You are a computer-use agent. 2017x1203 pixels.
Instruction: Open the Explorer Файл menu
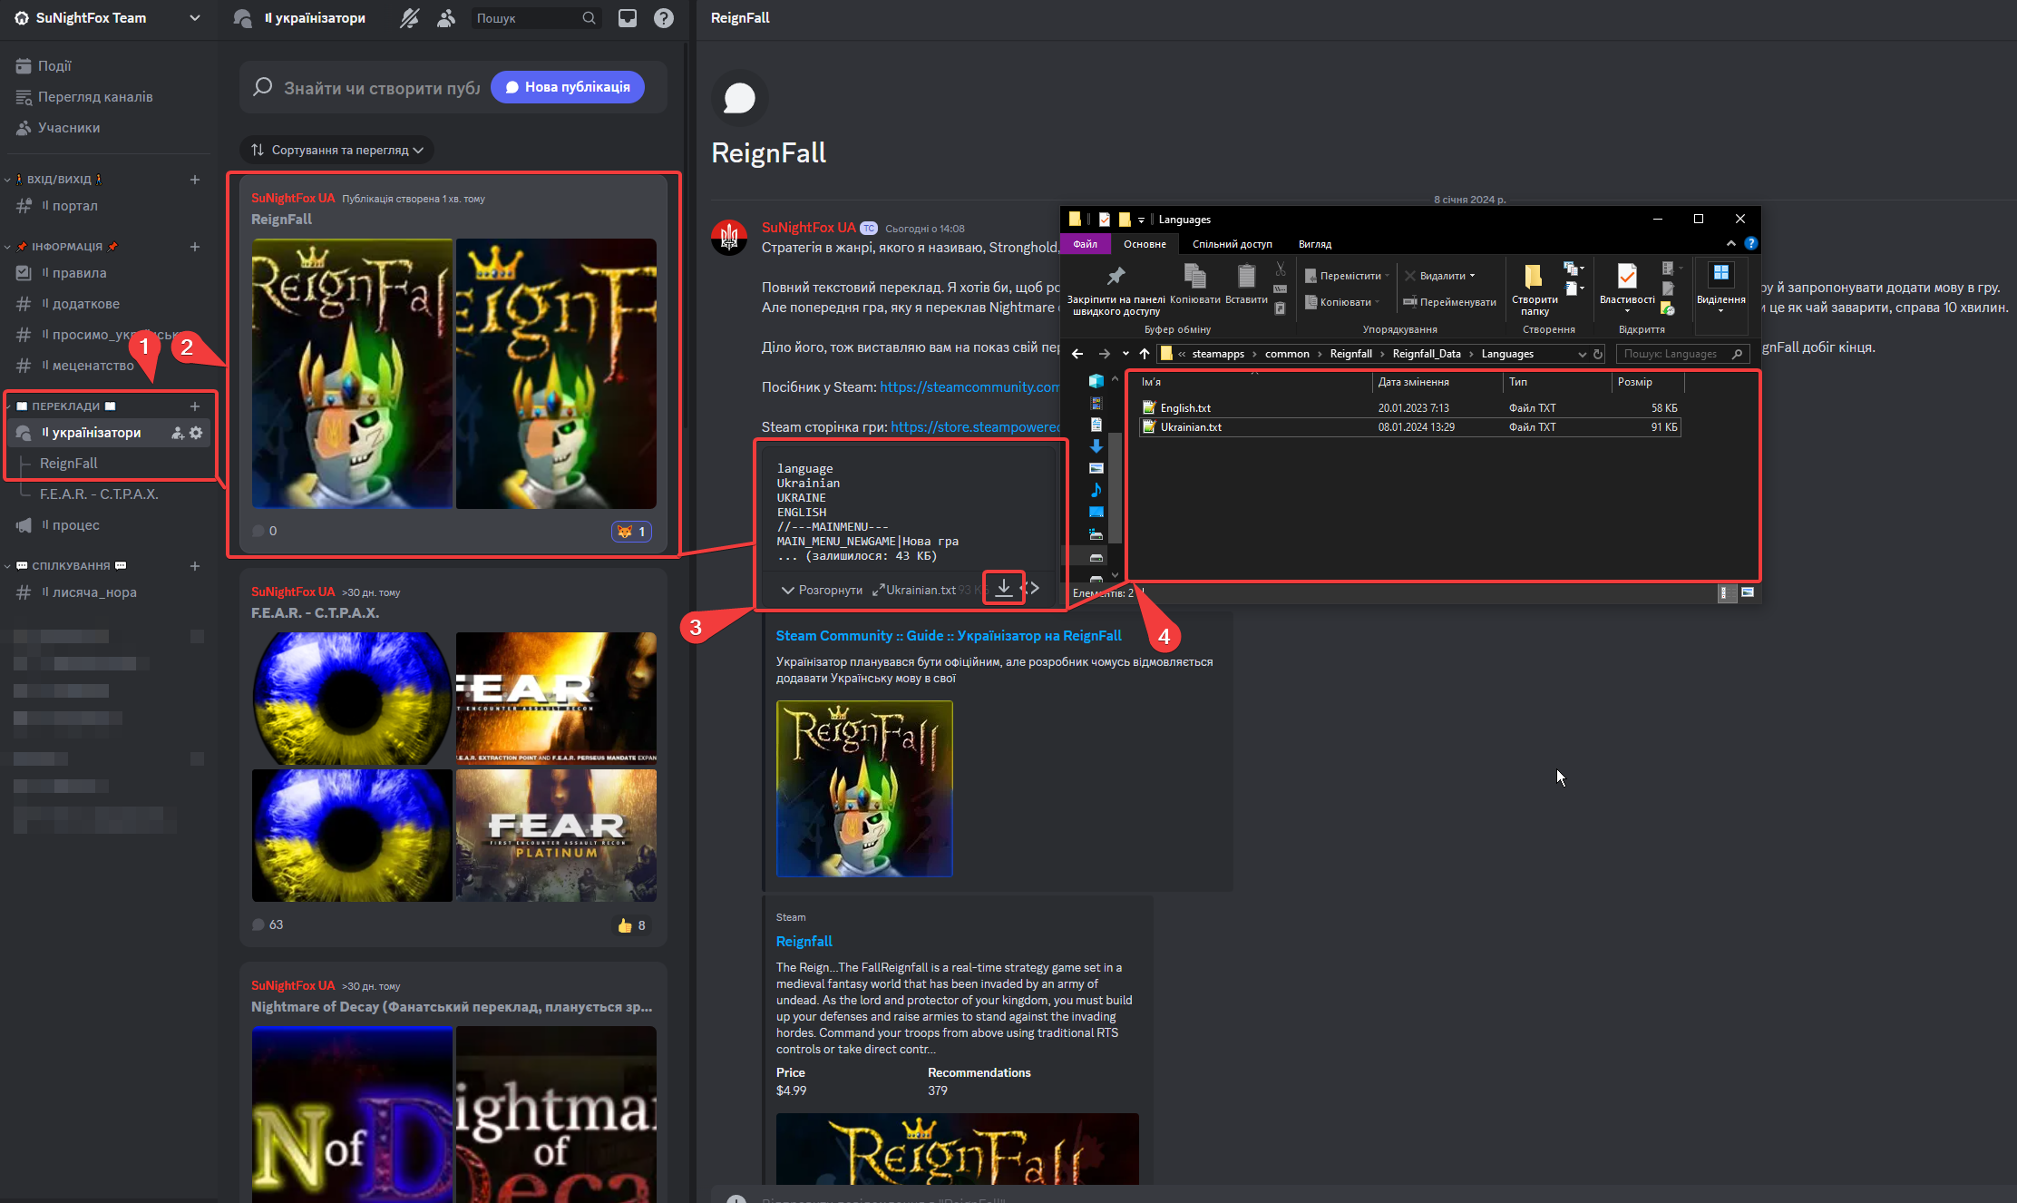[1085, 244]
